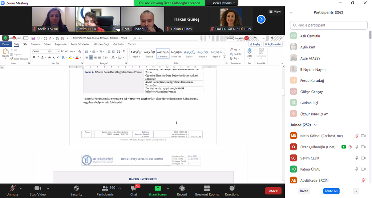Screen dimensions: 372x198
Task: Click the Mute All button
Action: (331, 191)
